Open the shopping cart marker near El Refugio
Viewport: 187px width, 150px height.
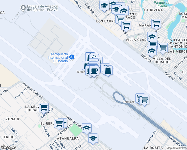(x=59, y=124)
